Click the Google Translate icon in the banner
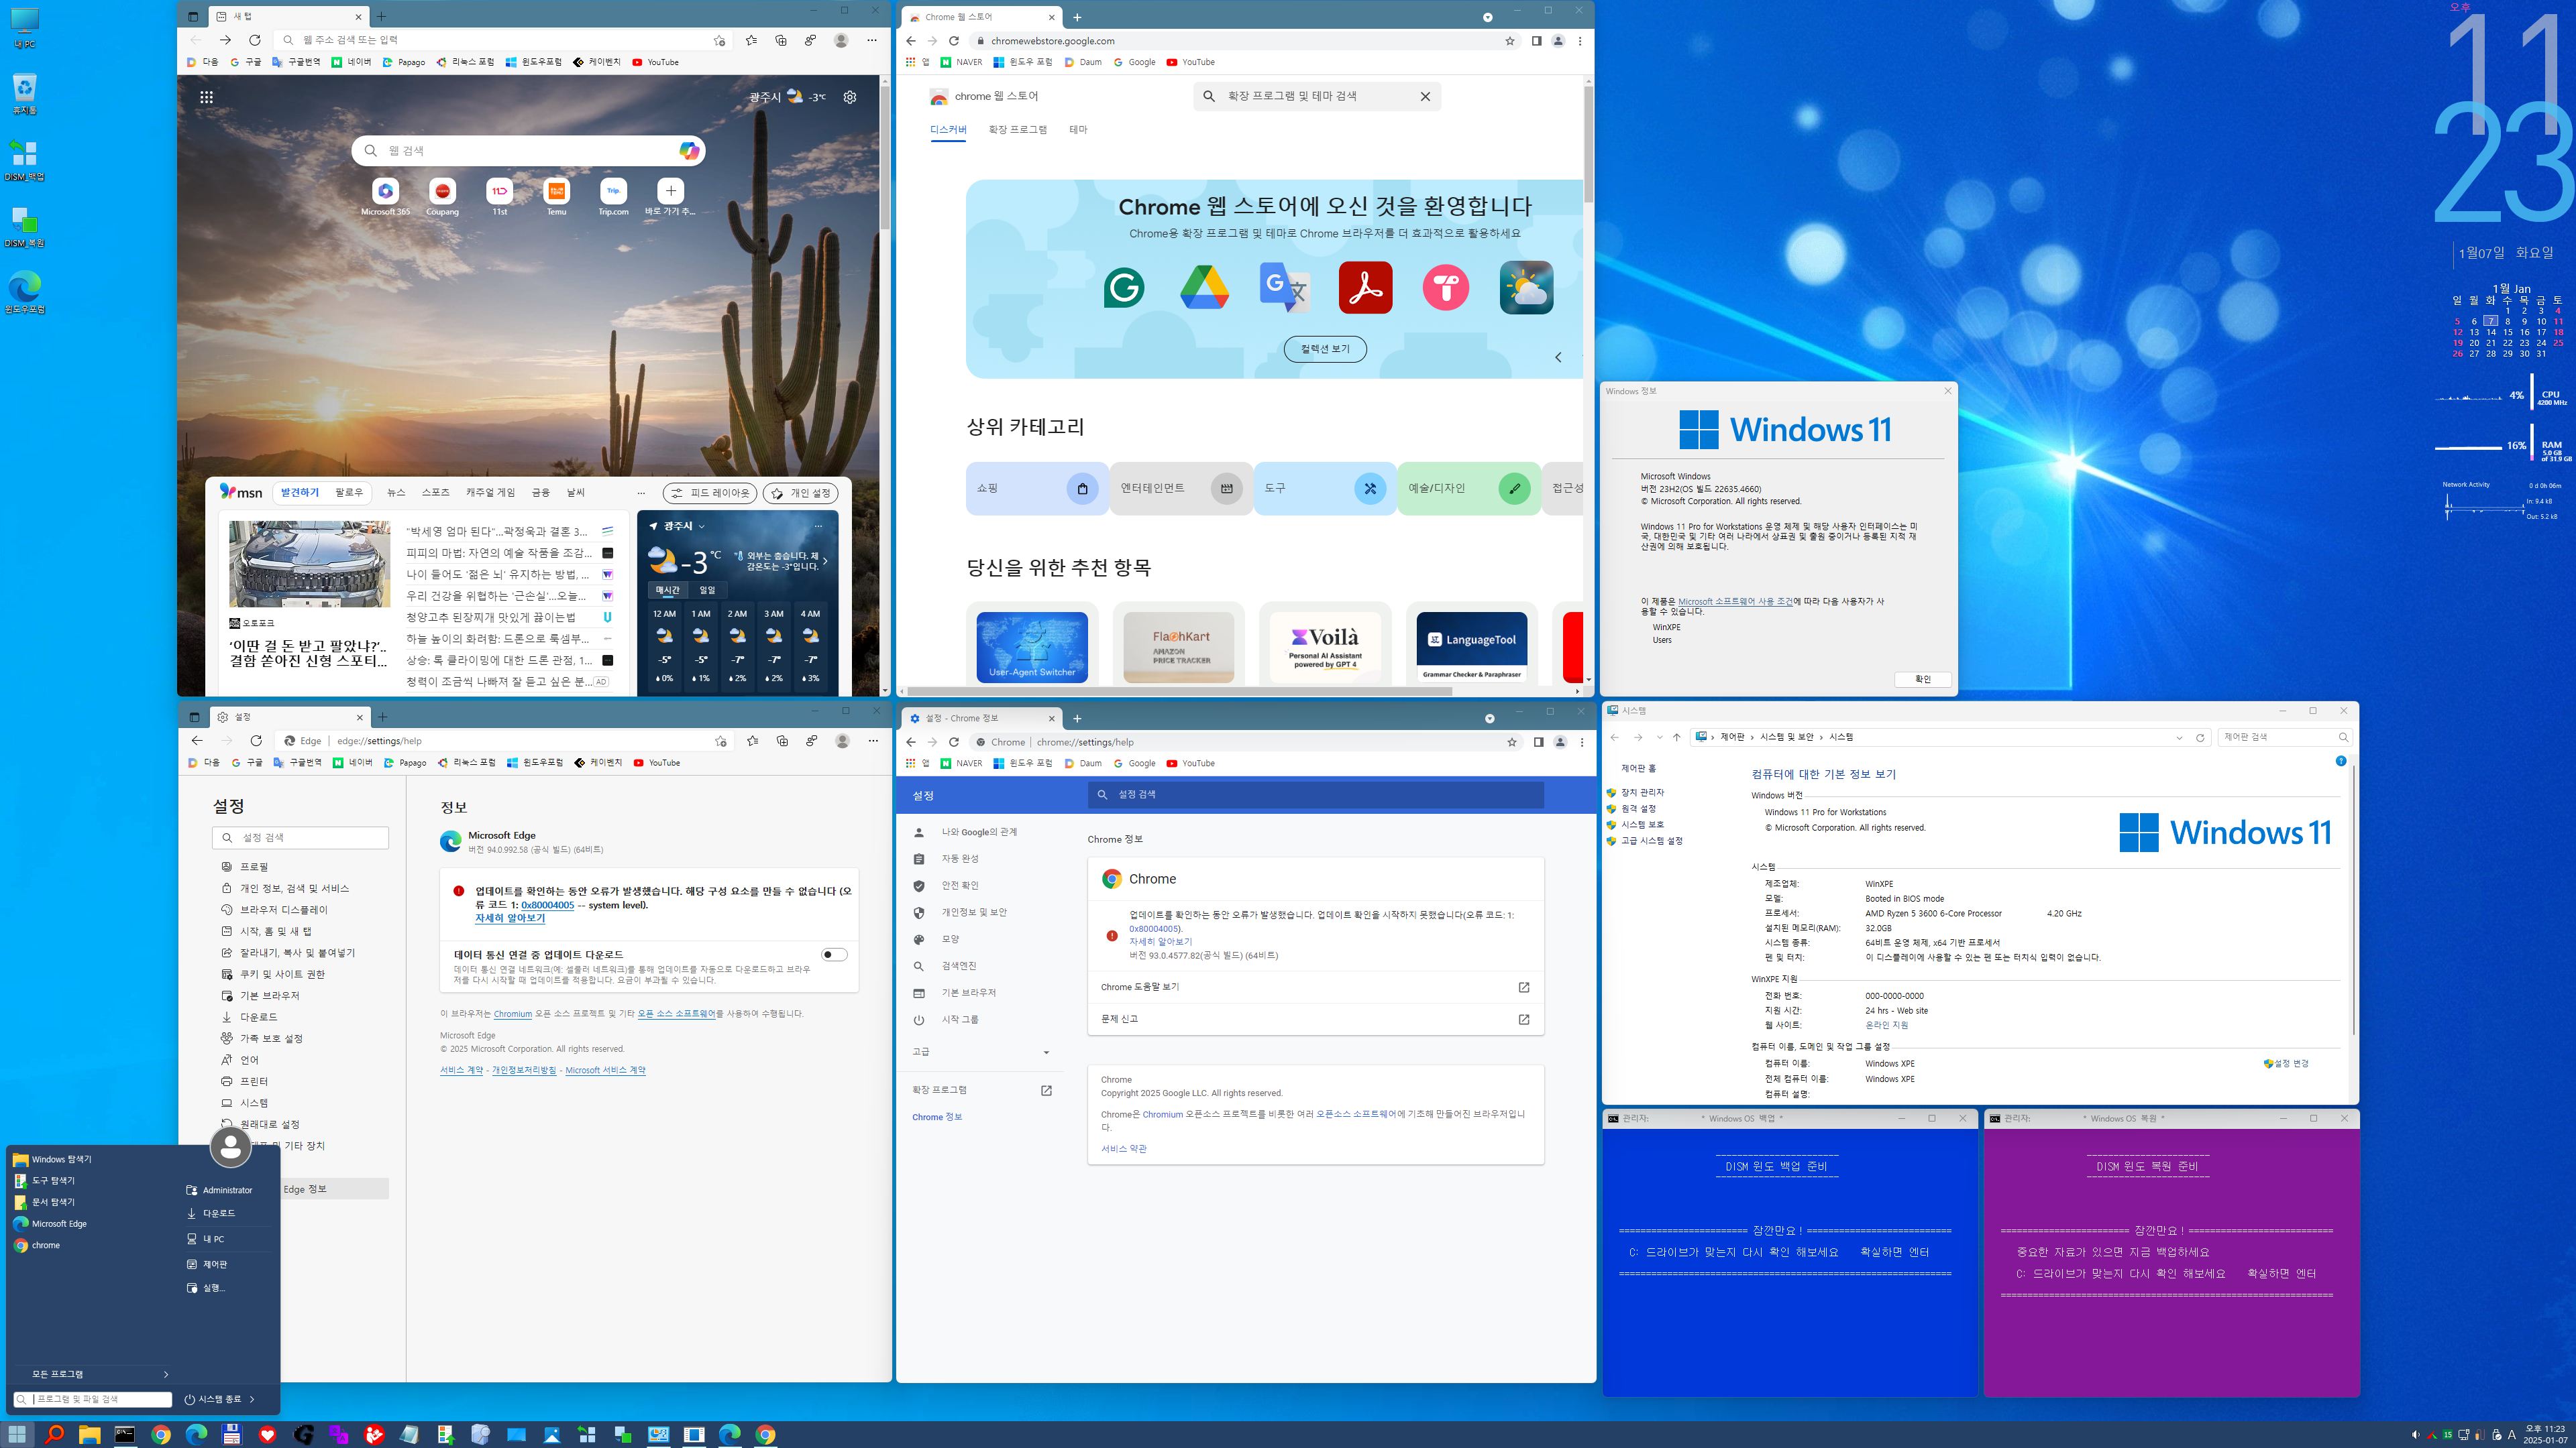Screen dimensions: 2576x1448 [x=1284, y=288]
